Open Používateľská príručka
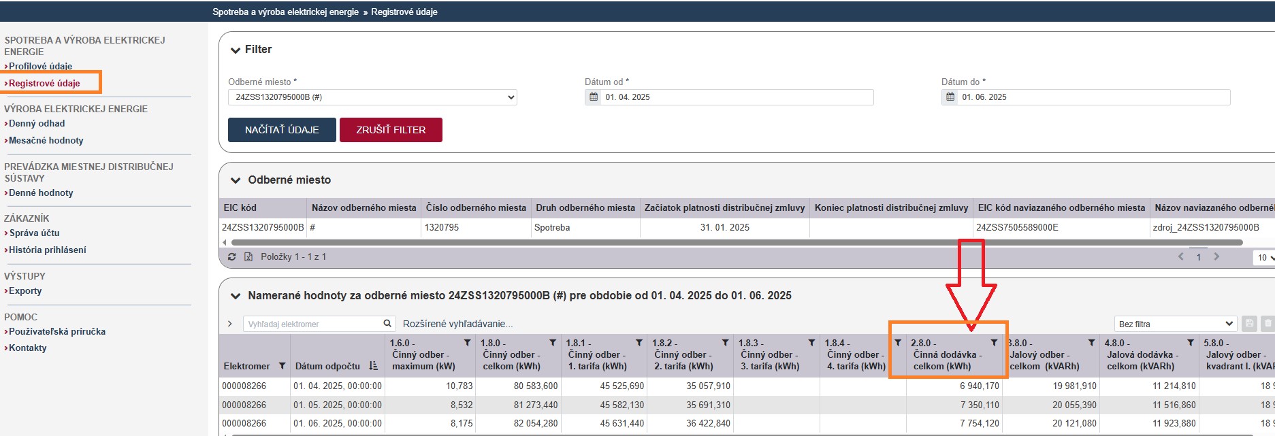Image resolution: width=1275 pixels, height=436 pixels. (x=57, y=331)
